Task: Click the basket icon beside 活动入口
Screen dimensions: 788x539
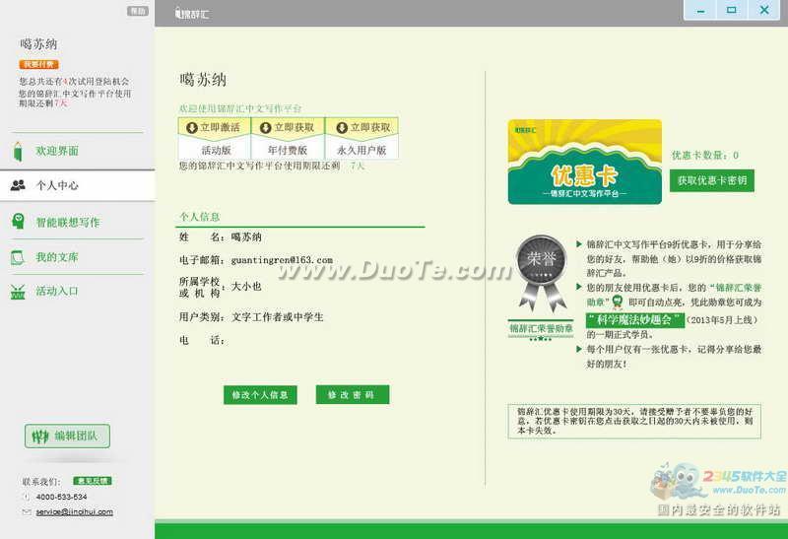Action: 18,291
